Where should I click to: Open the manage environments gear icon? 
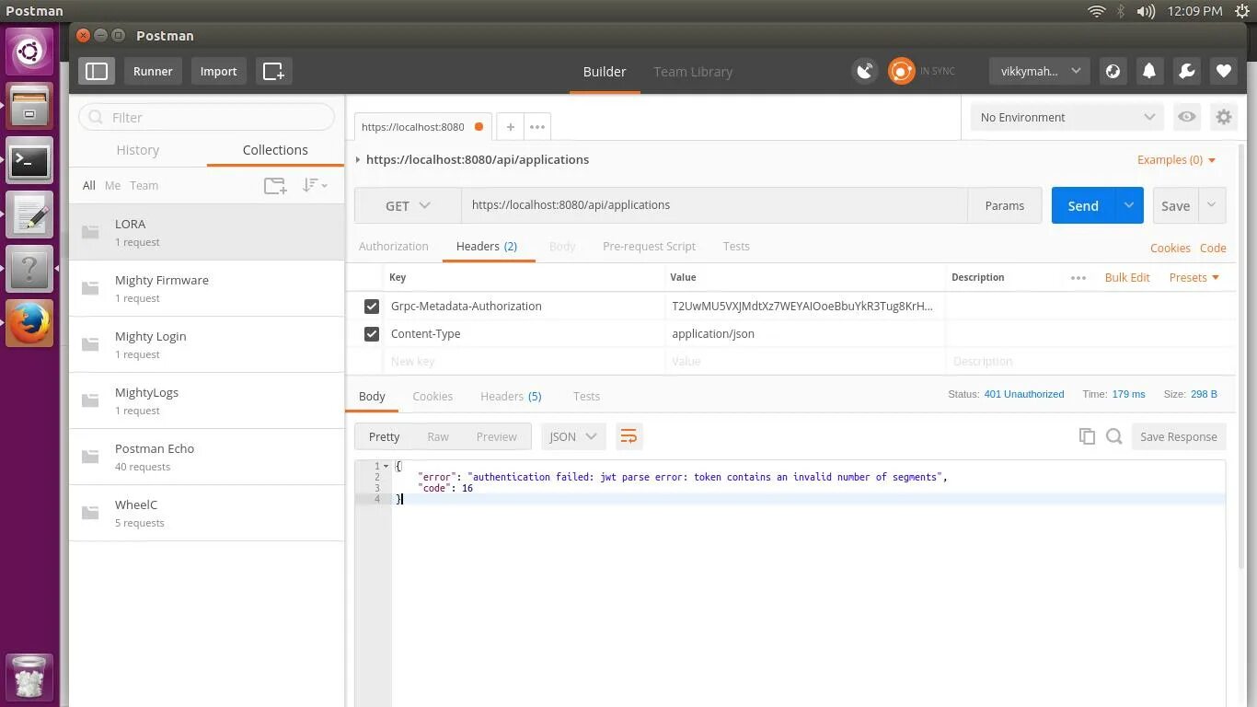click(1223, 117)
